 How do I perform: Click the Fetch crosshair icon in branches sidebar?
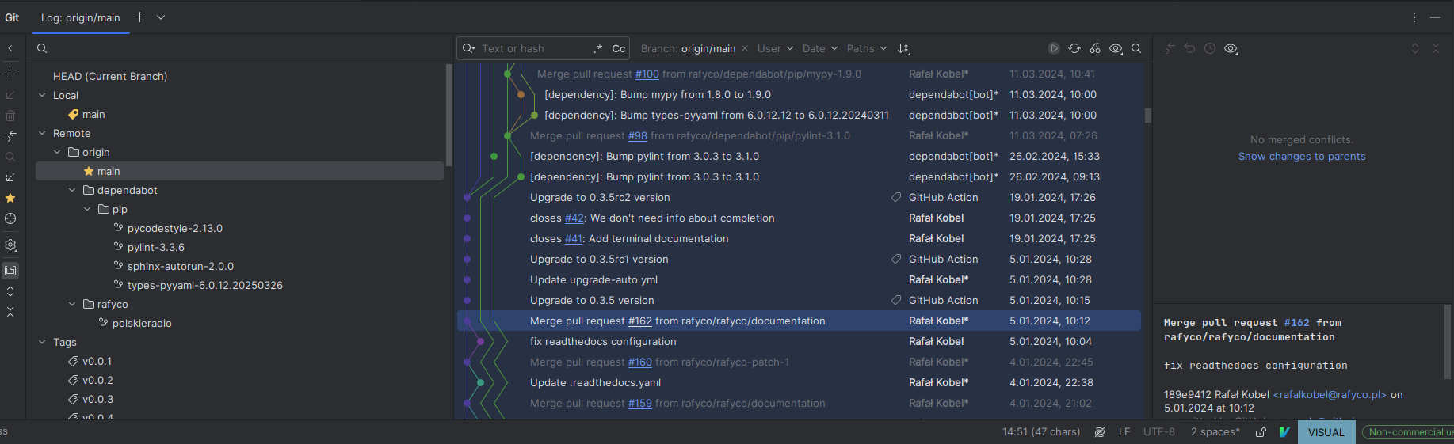point(10,218)
